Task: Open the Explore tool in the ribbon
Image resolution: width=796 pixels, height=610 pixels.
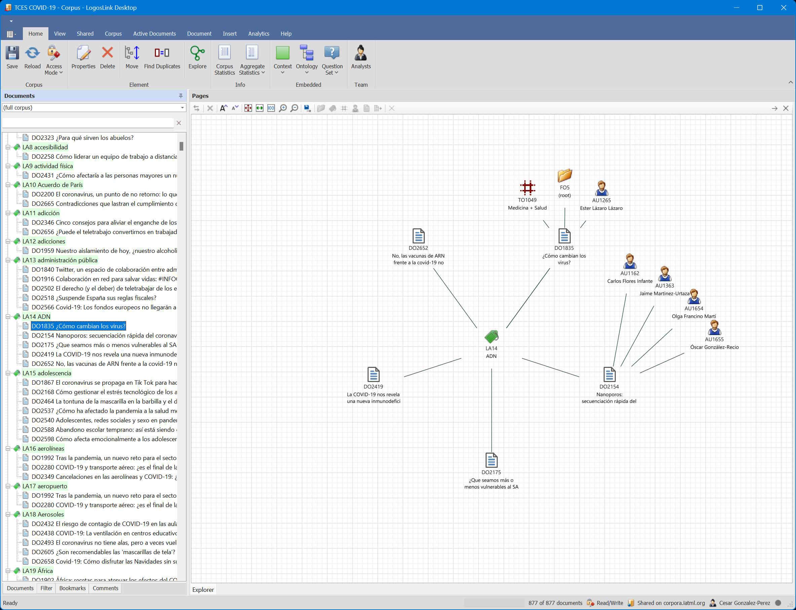Action: (x=197, y=58)
